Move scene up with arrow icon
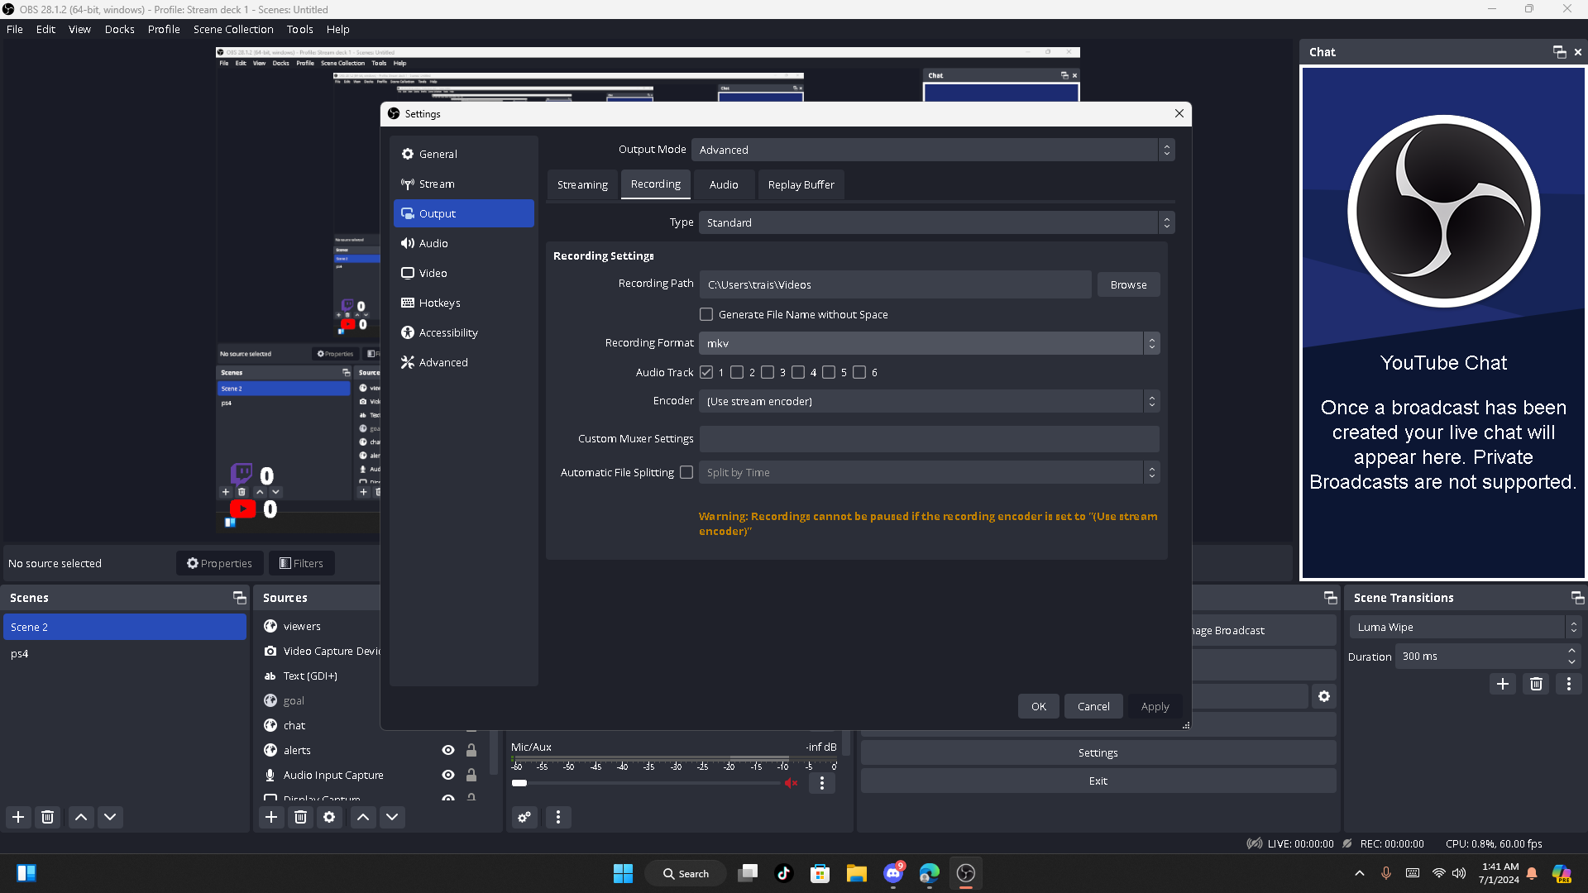1588x893 pixels. [81, 817]
